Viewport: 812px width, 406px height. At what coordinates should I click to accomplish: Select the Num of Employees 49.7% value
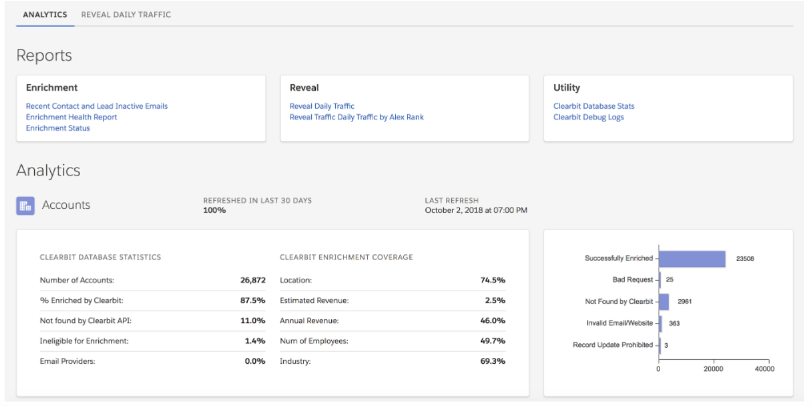pos(493,341)
